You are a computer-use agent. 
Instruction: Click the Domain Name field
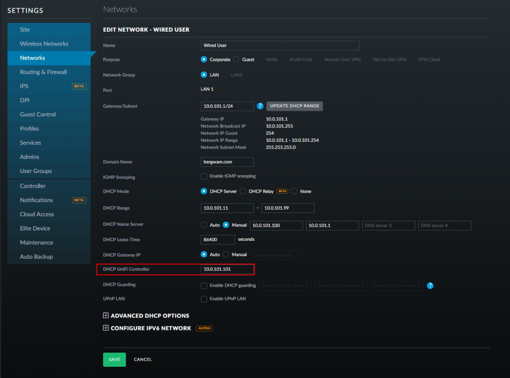click(227, 162)
